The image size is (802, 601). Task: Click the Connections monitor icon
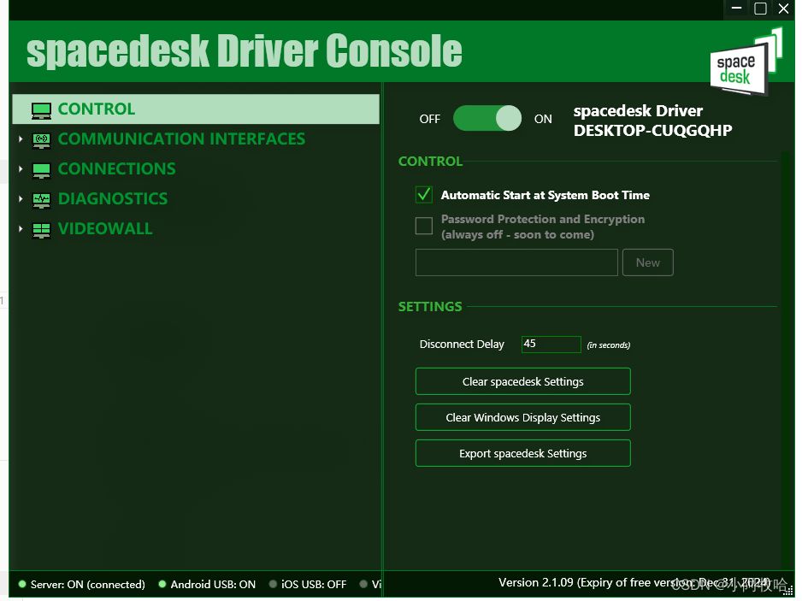(x=41, y=170)
